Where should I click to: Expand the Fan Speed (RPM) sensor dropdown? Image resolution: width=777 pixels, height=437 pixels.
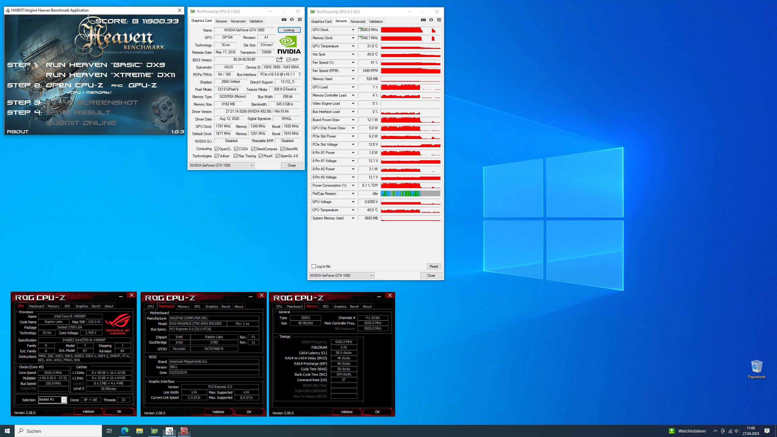tap(353, 71)
